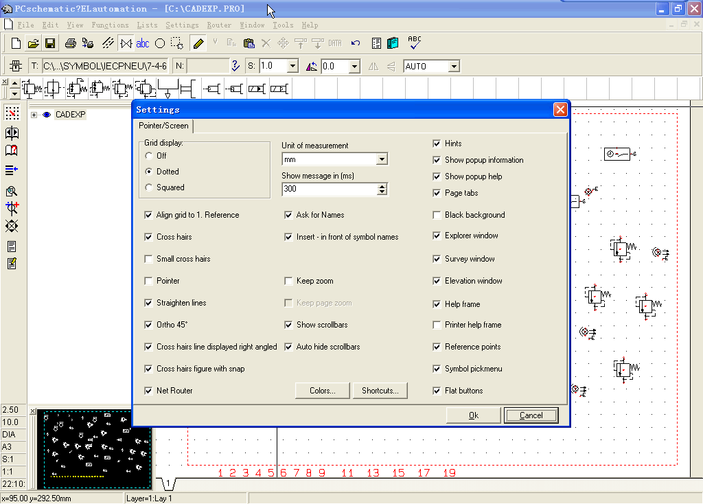The height and width of the screenshot is (504, 703).
Task: Create a new document with the blank page icon
Action: pos(16,43)
